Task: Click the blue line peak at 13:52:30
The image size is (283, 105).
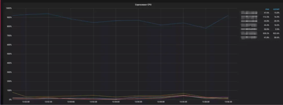Action: tap(48, 14)
